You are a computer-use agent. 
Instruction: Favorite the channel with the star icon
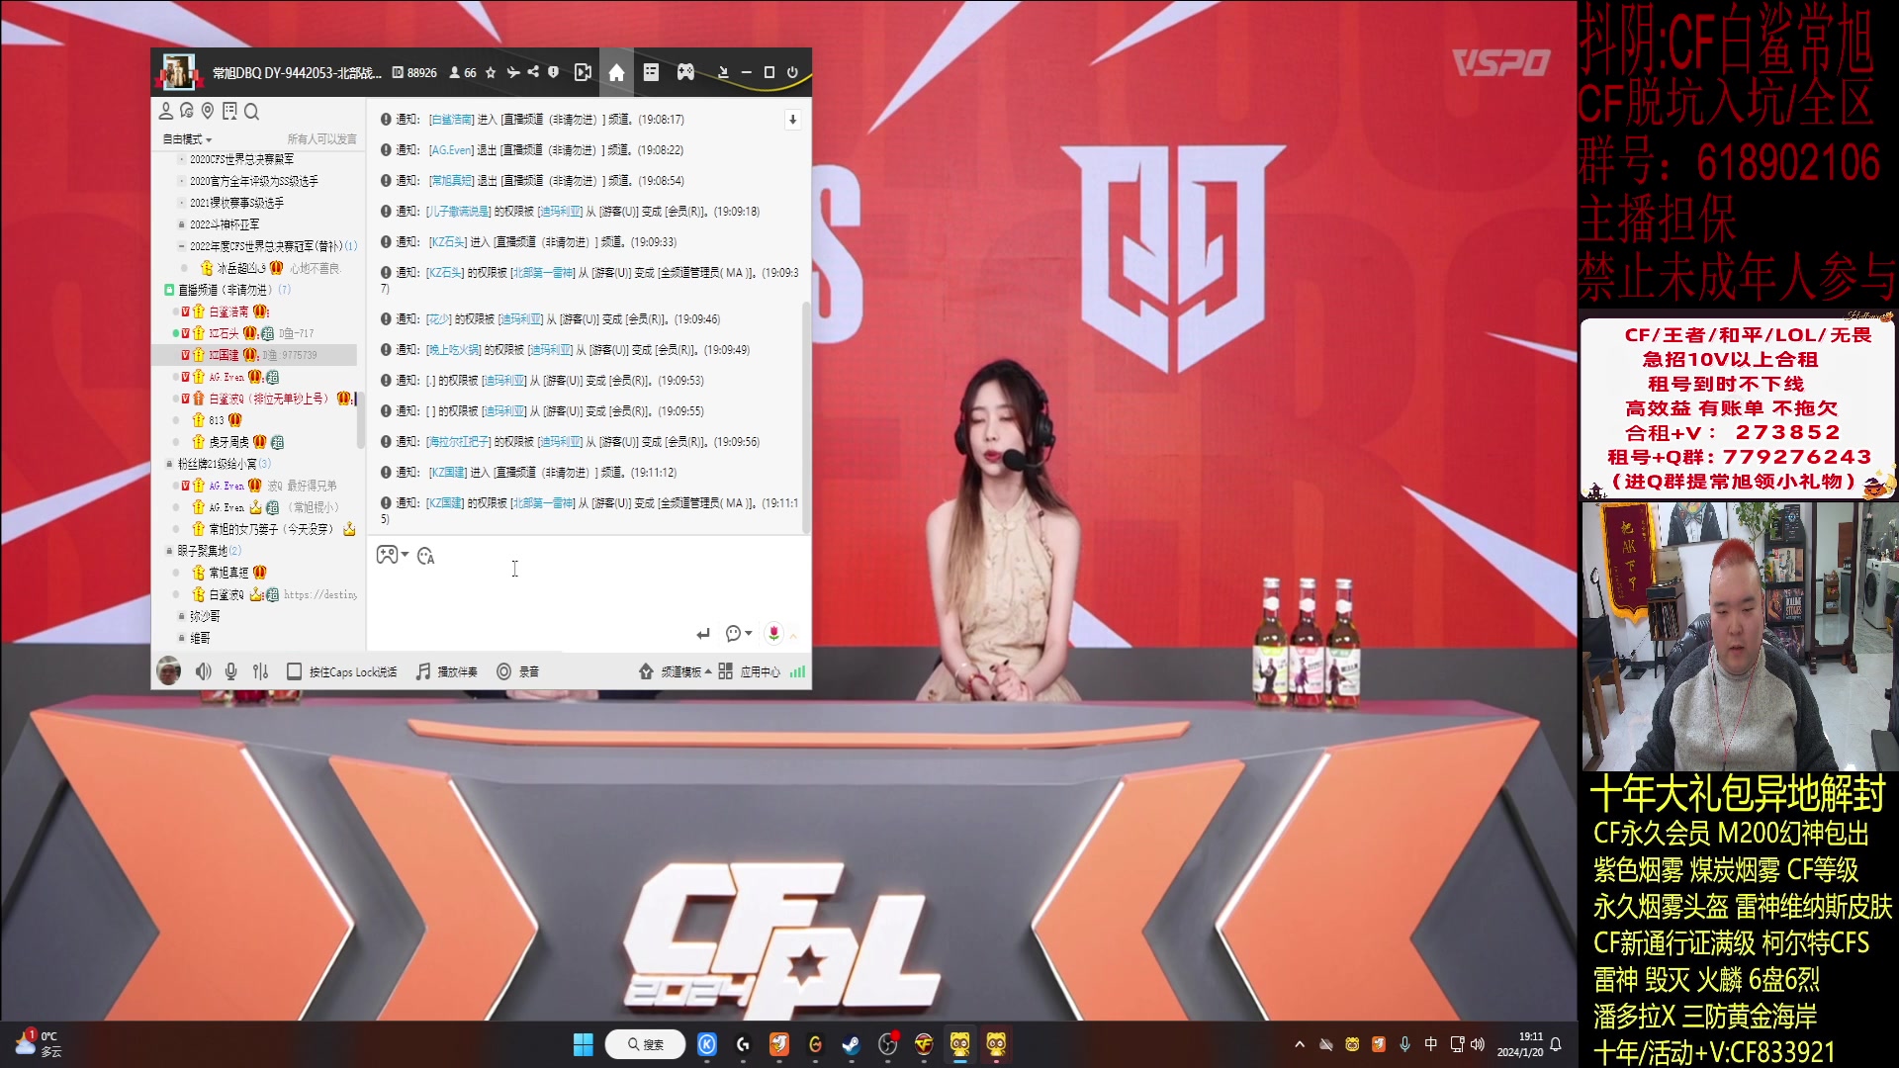(491, 72)
